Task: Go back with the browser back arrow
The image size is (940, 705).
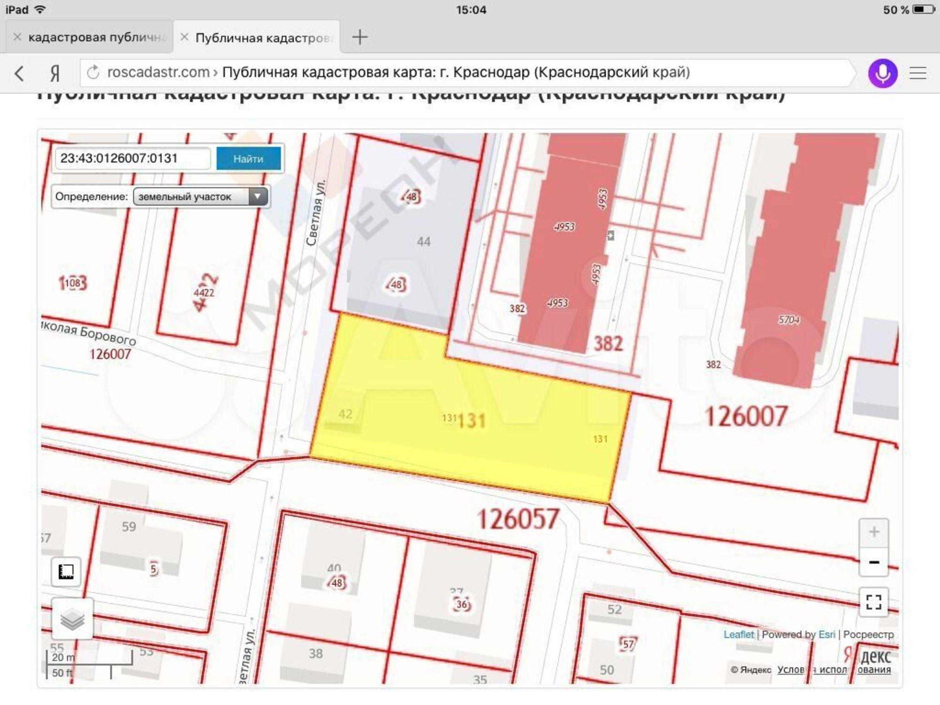Action: [19, 74]
